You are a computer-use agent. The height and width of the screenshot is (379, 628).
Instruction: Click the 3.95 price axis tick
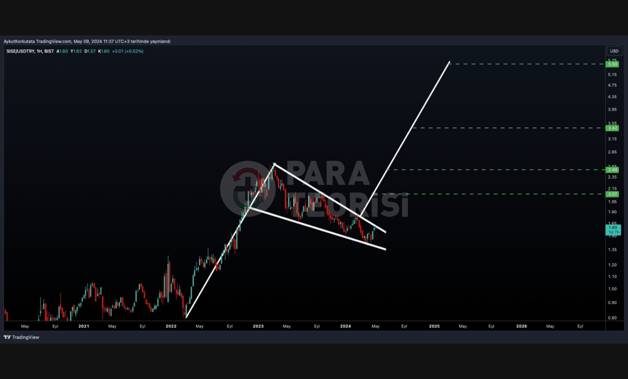612,109
